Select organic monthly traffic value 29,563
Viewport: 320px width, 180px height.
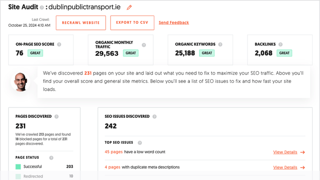pyautogui.click(x=107, y=53)
